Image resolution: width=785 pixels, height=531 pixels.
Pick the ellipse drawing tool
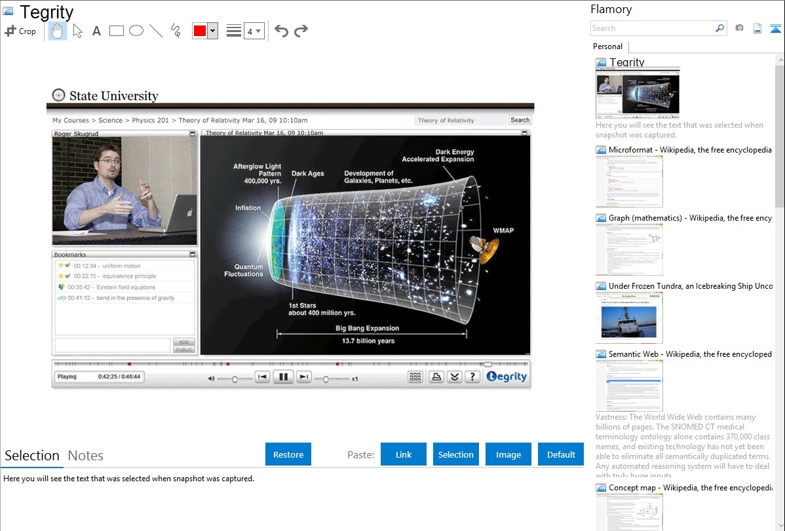point(136,31)
